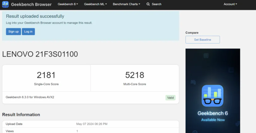Image resolution: width=256 pixels, height=133 pixels.
Task: Select the single-core score 2181
Action: [46, 75]
